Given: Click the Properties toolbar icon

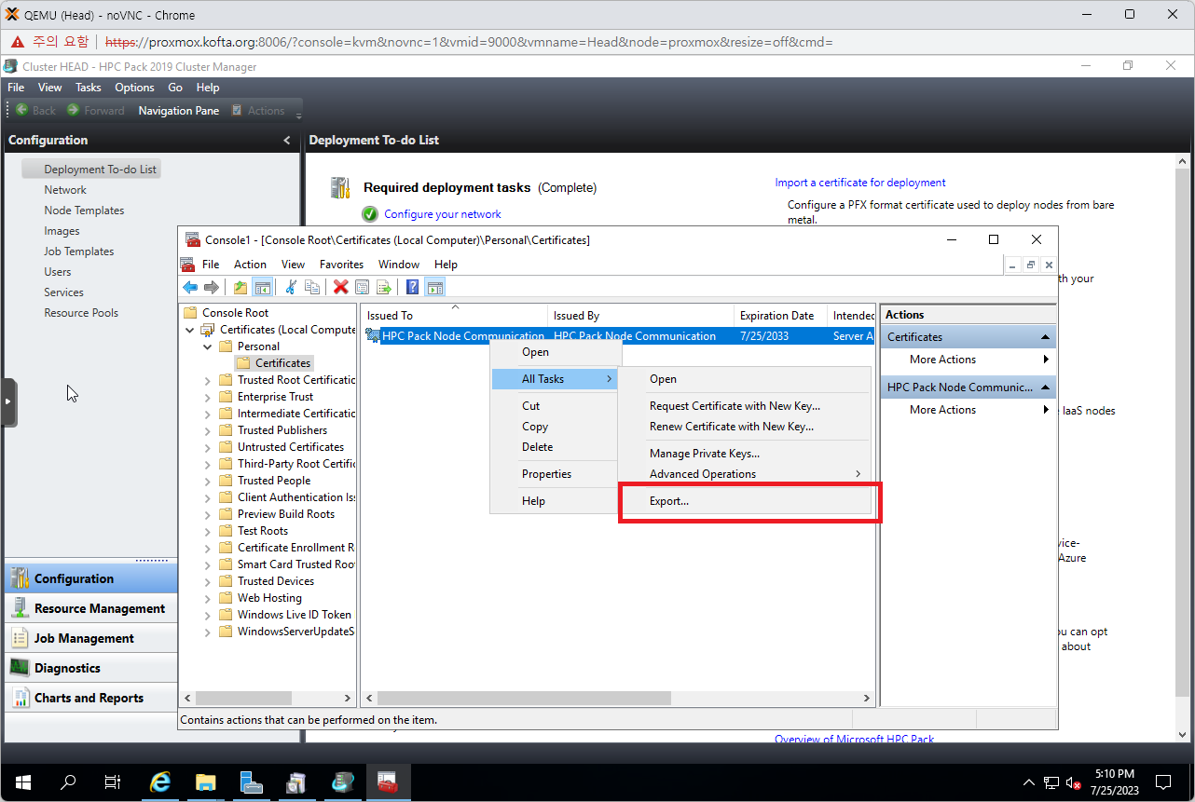Looking at the screenshot, I should tap(363, 288).
